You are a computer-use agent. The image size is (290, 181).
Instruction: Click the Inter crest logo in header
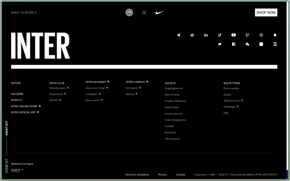129,12
